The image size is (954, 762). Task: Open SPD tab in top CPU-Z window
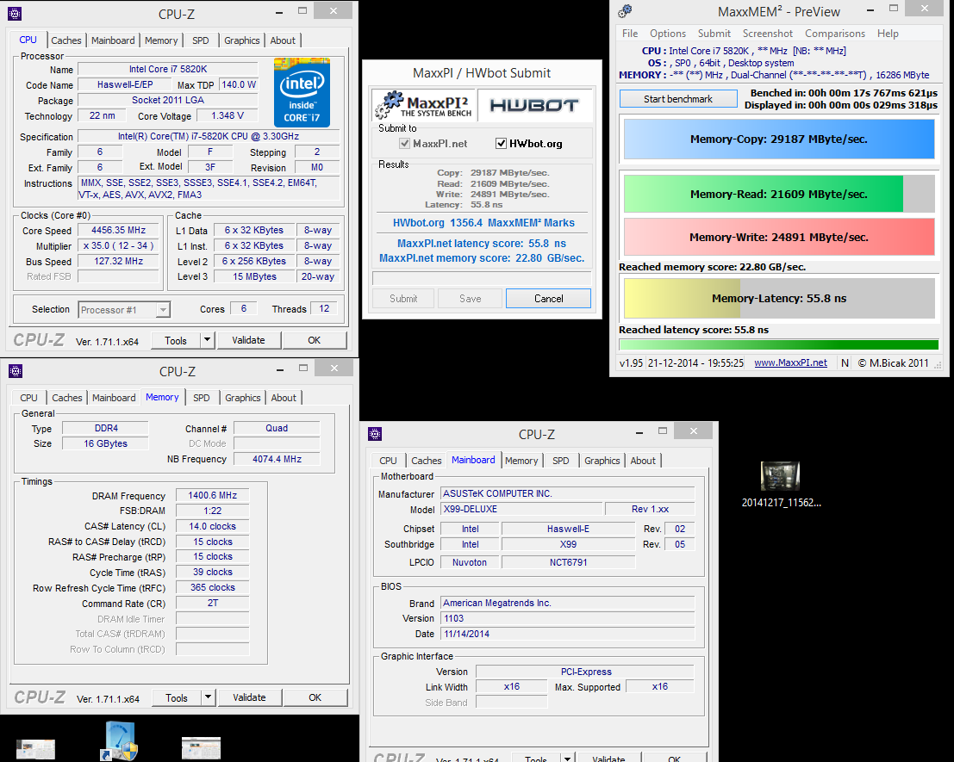point(201,40)
